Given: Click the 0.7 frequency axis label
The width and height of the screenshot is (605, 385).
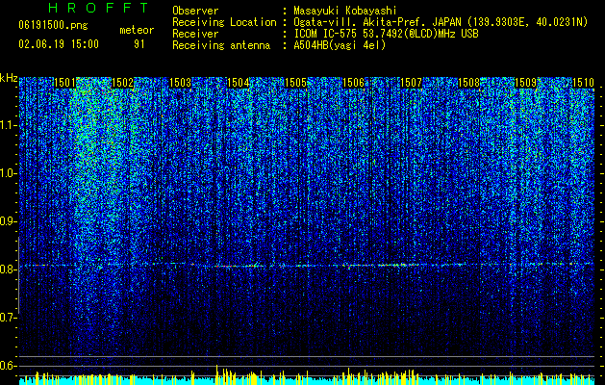Looking at the screenshot, I should [8, 318].
